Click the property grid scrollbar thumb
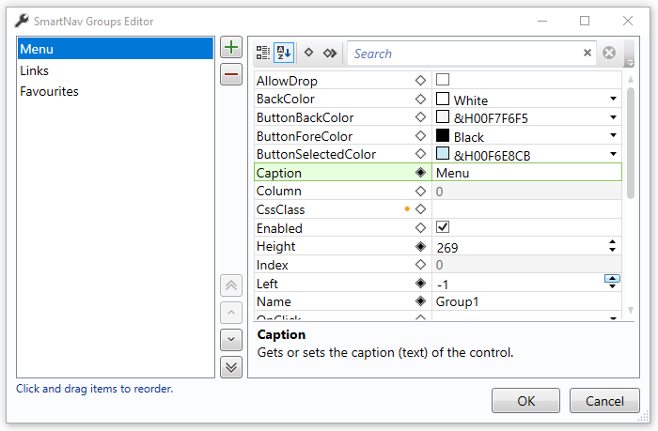 click(x=631, y=143)
